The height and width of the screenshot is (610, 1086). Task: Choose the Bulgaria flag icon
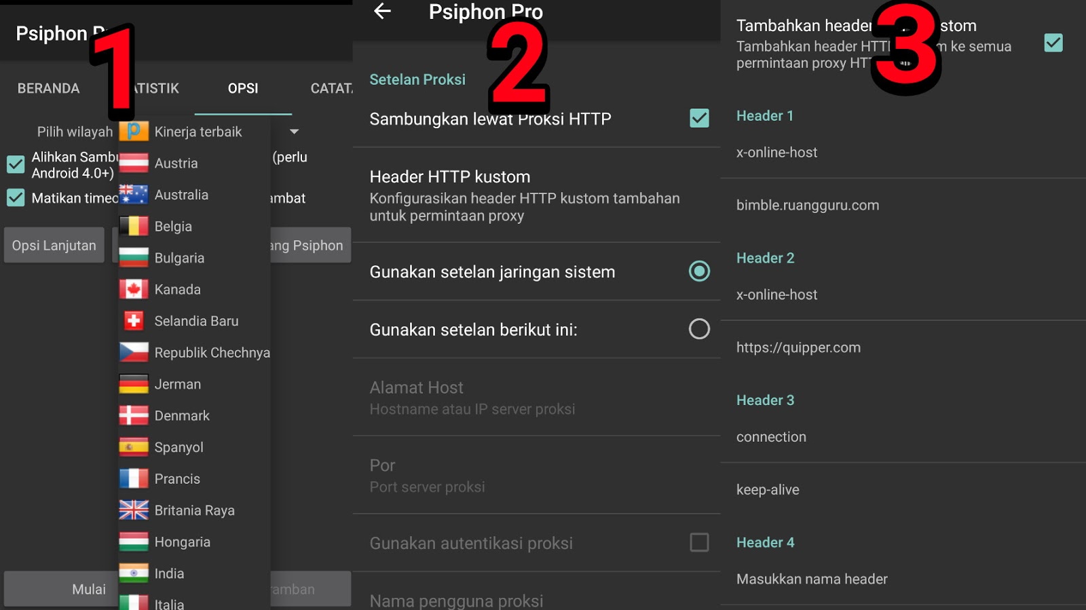point(134,258)
